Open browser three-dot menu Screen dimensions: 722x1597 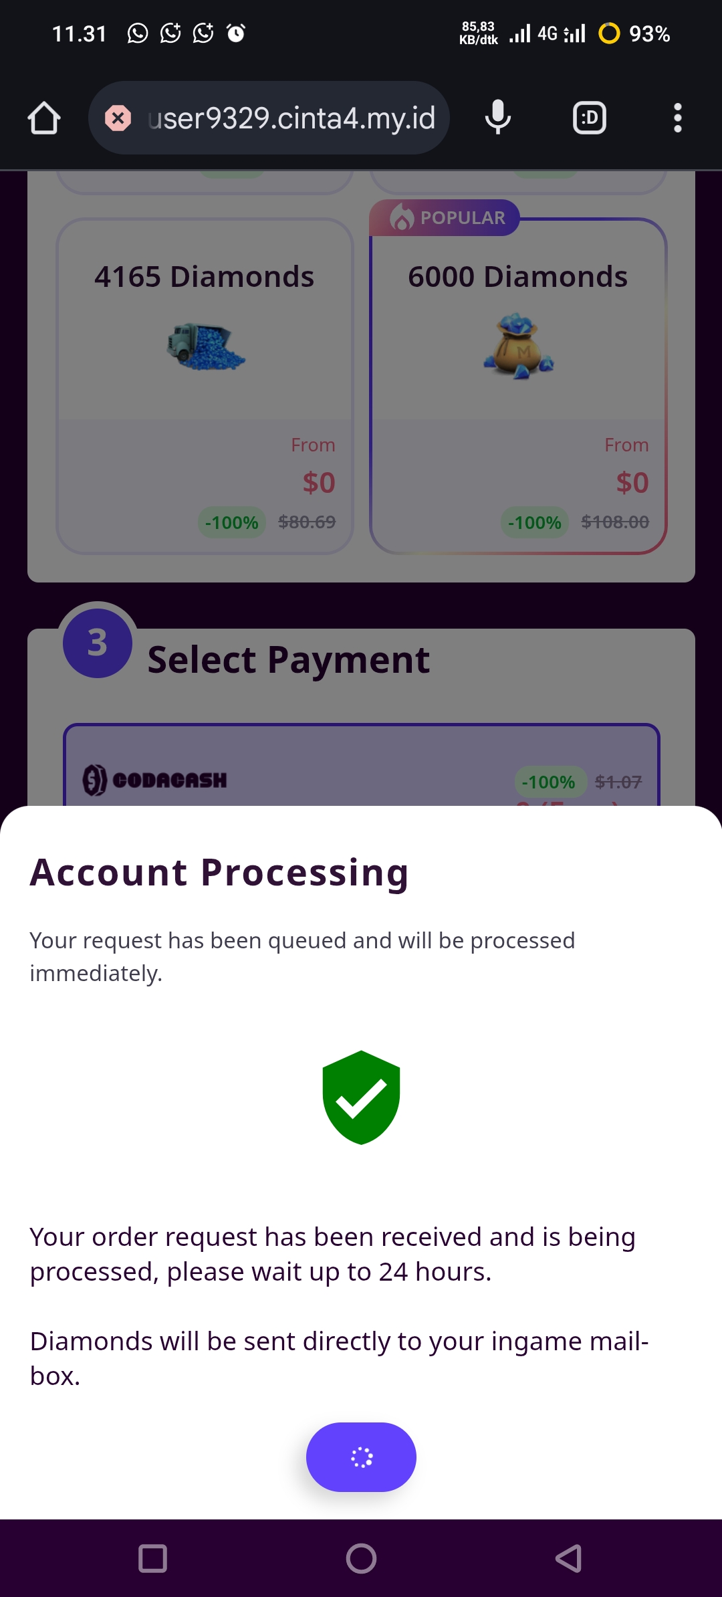pyautogui.click(x=677, y=118)
